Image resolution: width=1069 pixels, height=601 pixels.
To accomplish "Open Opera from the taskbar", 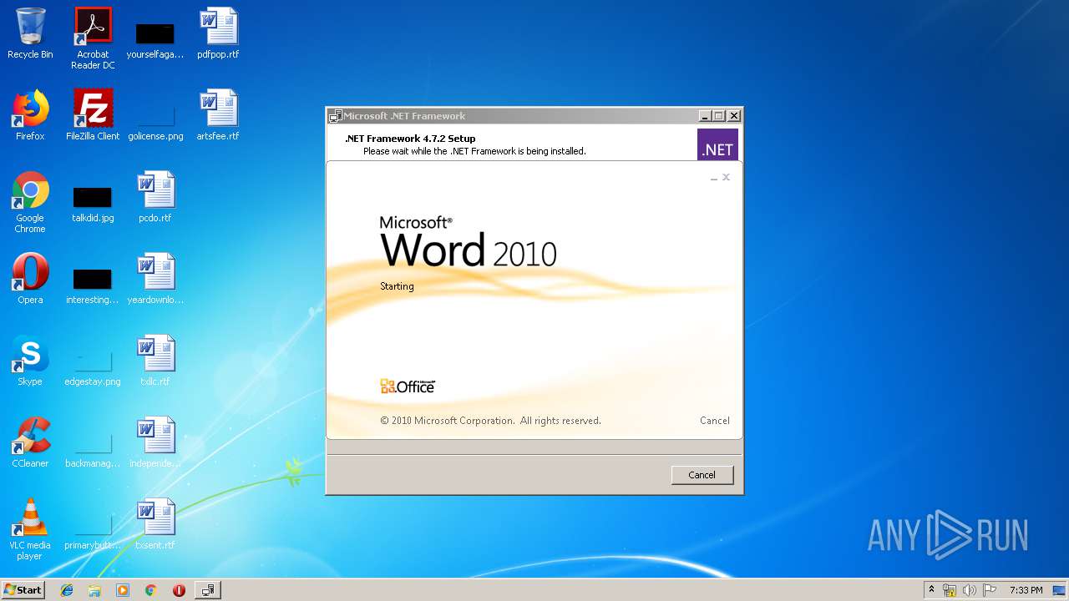I will [179, 590].
